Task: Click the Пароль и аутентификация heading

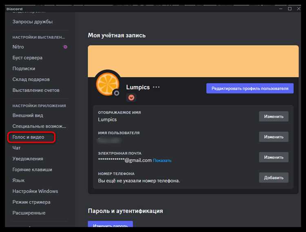Action: (x=125, y=211)
